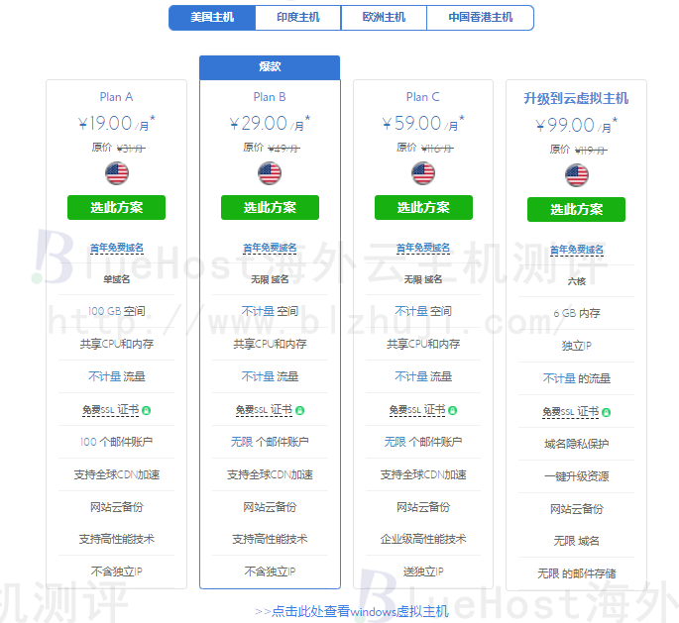Click 支持全球CDN加速 in Plan B
Image resolution: width=679 pixels, height=623 pixels.
[x=270, y=474]
